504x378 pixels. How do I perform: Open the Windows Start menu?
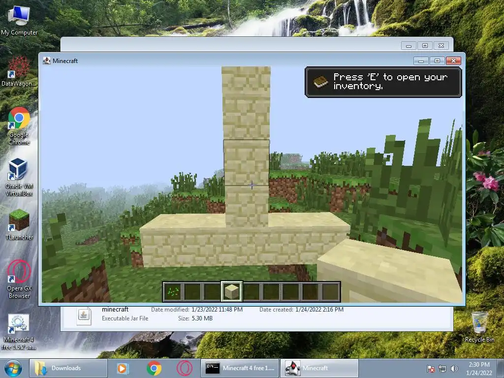click(13, 368)
